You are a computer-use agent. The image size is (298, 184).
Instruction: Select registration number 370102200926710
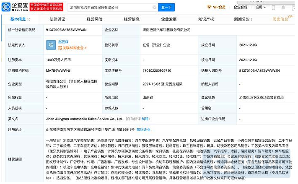157,71
